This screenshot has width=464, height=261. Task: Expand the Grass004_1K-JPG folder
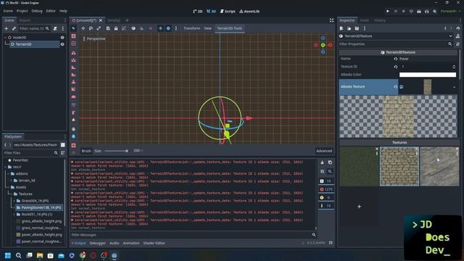pos(14,201)
